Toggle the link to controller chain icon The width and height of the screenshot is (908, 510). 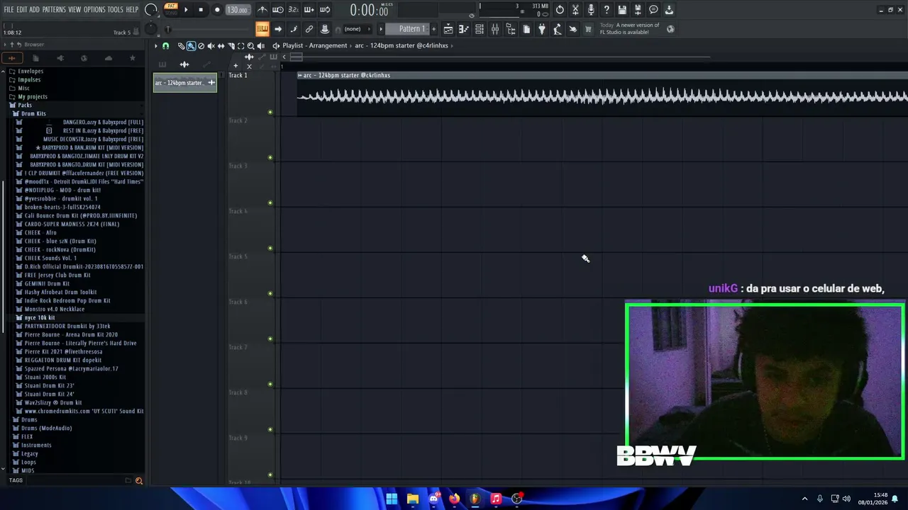309,29
